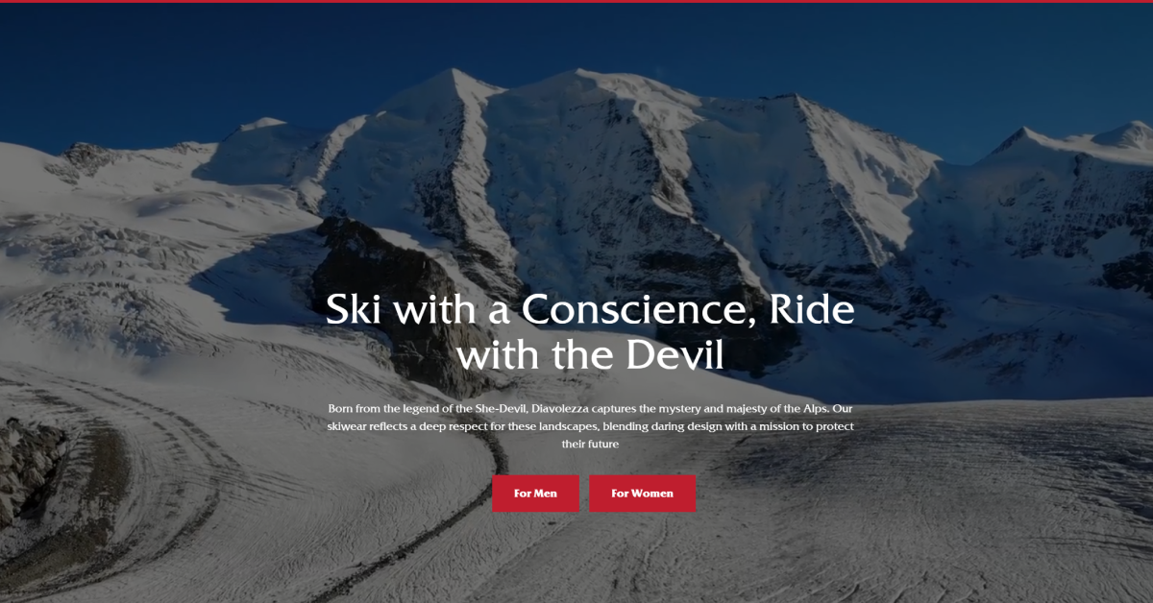Click "skiwear" in the description paragraph
Viewport: 1153px width, 603px height.
[x=347, y=425]
